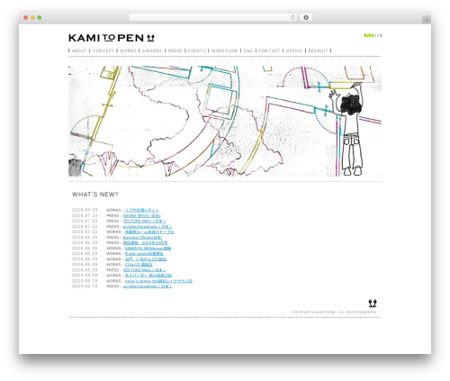450x381 pixels.
Task: Open the WORKS link dated 2026.07.22
Action: pyautogui.click(x=149, y=232)
